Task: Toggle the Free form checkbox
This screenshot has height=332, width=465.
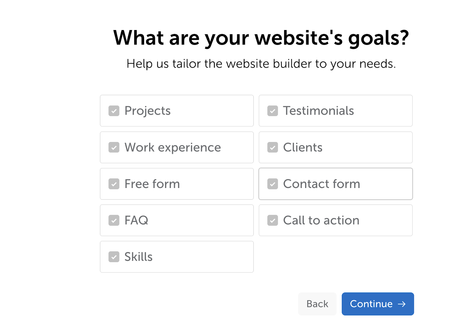Action: coord(114,184)
